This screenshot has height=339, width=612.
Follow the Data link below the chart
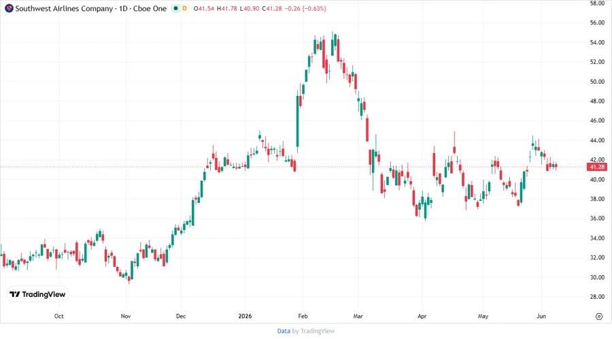284,331
